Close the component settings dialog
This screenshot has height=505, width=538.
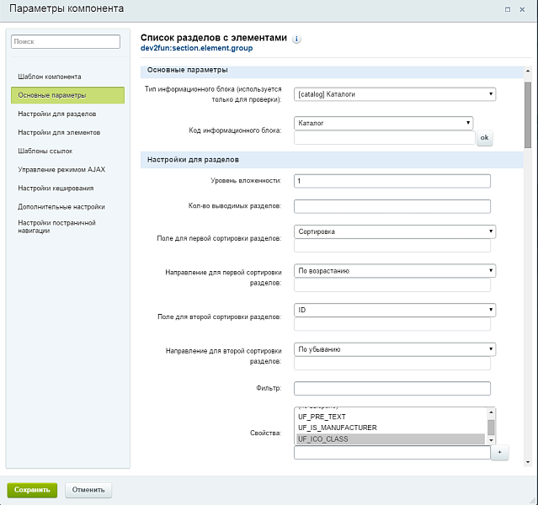[x=523, y=8]
